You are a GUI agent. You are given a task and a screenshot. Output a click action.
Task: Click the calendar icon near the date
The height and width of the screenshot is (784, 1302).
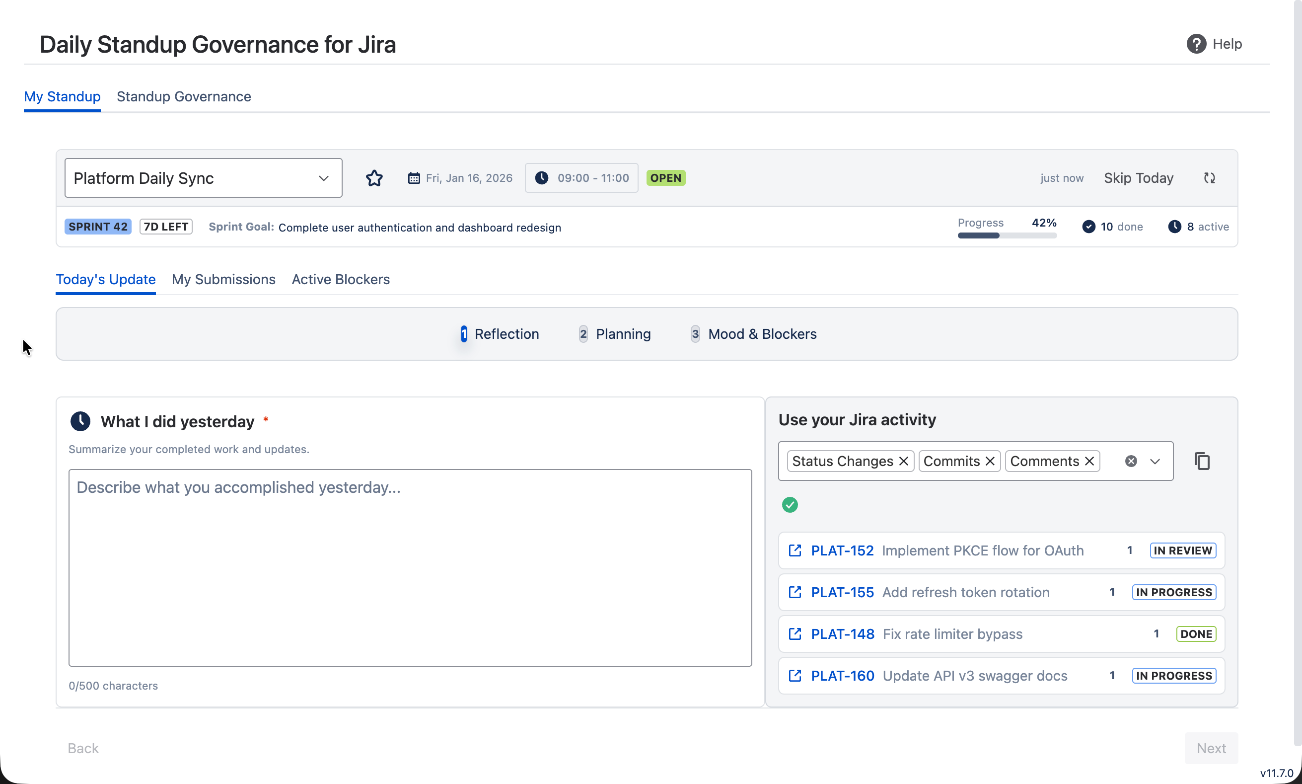click(x=414, y=178)
